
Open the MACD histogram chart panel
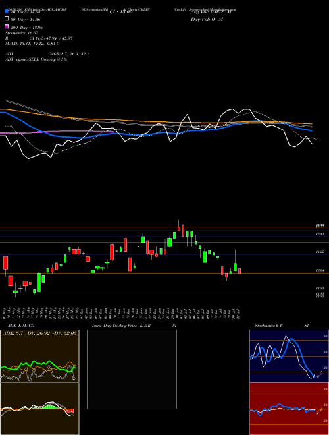(x=39, y=409)
